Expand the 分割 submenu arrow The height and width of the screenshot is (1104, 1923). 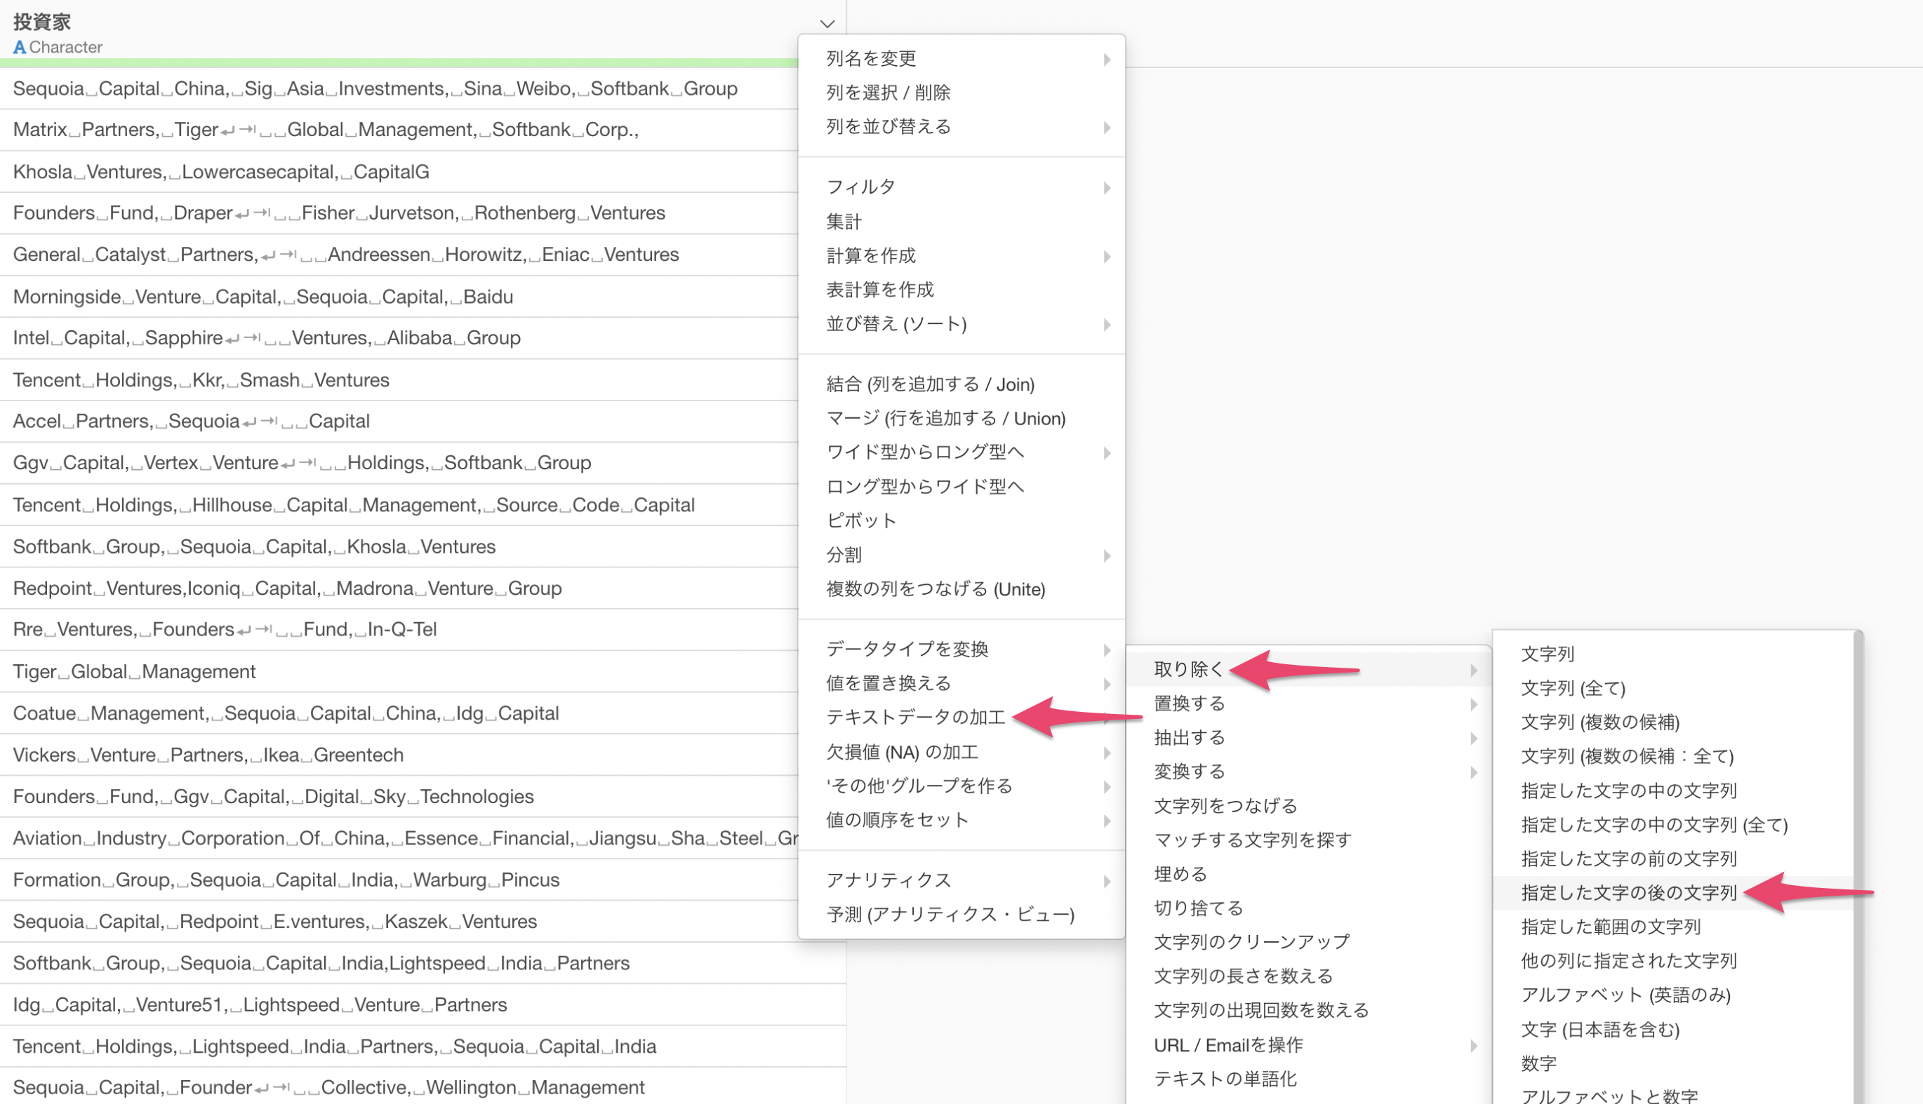[x=1107, y=556]
